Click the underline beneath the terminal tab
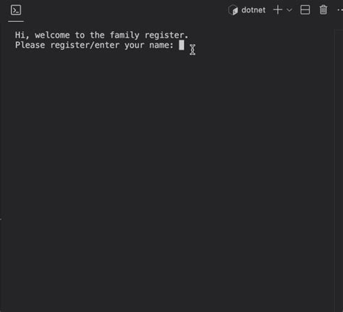This screenshot has height=312, width=343. tap(16, 22)
